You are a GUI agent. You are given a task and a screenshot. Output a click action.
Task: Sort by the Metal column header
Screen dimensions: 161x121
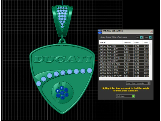[x=111, y=42]
